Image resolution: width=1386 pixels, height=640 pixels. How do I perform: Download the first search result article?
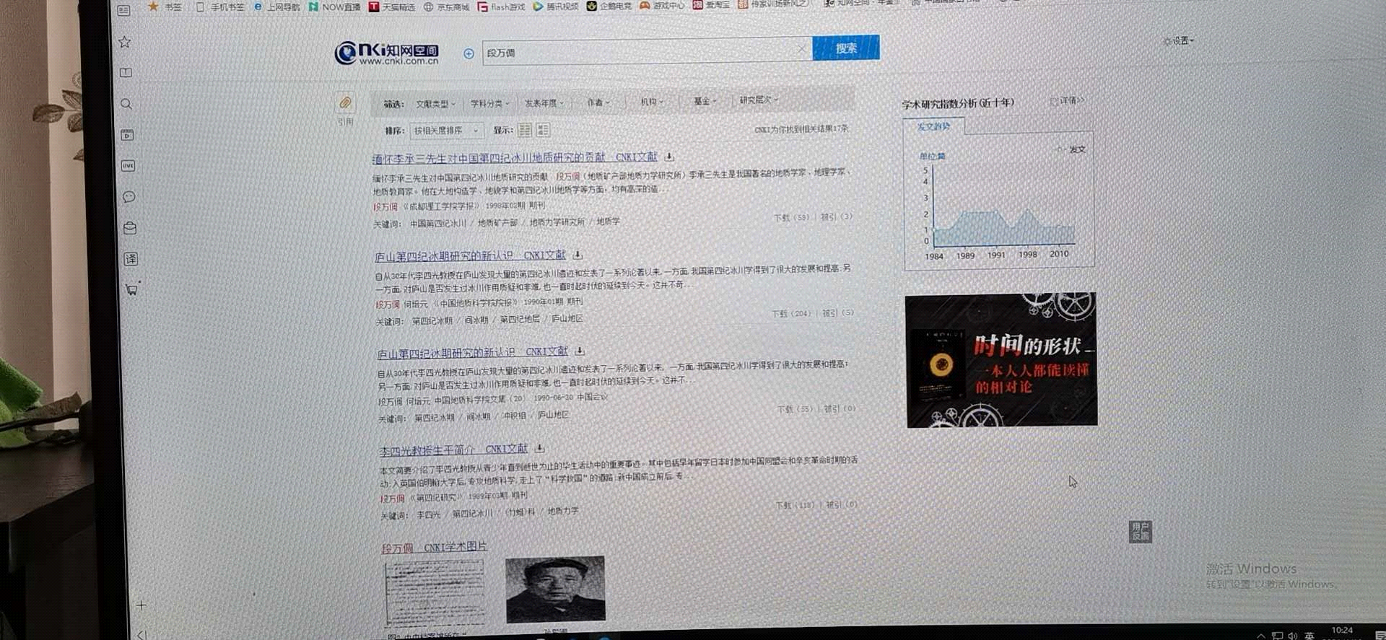(x=669, y=157)
